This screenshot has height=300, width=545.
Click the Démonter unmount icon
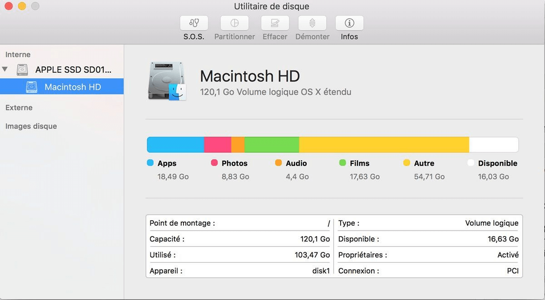click(312, 23)
